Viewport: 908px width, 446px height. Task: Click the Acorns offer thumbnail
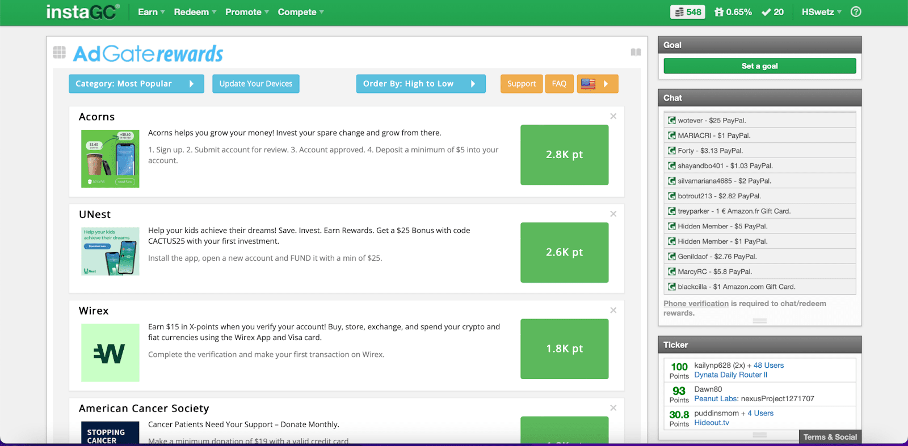click(x=110, y=159)
